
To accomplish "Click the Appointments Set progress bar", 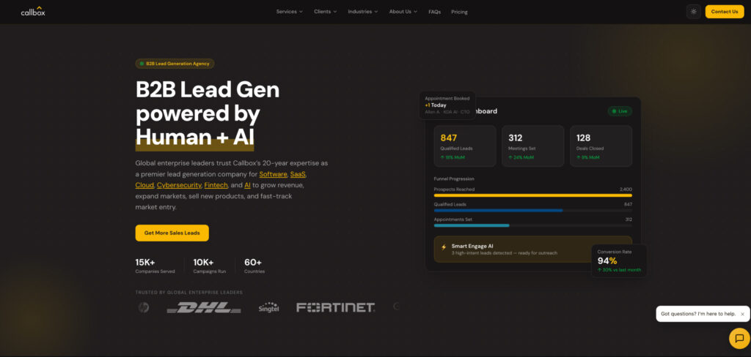I will point(532,225).
